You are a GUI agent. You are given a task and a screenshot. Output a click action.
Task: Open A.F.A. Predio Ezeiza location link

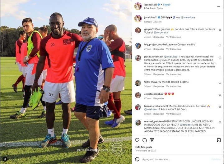coord(153,8)
